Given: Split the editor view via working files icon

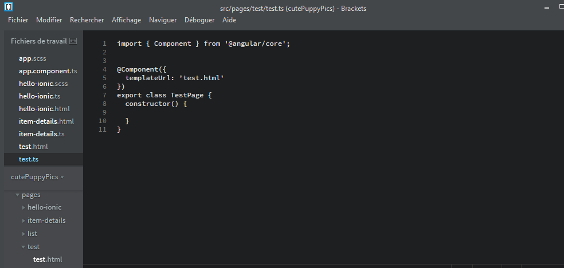Looking at the screenshot, I should [x=73, y=41].
